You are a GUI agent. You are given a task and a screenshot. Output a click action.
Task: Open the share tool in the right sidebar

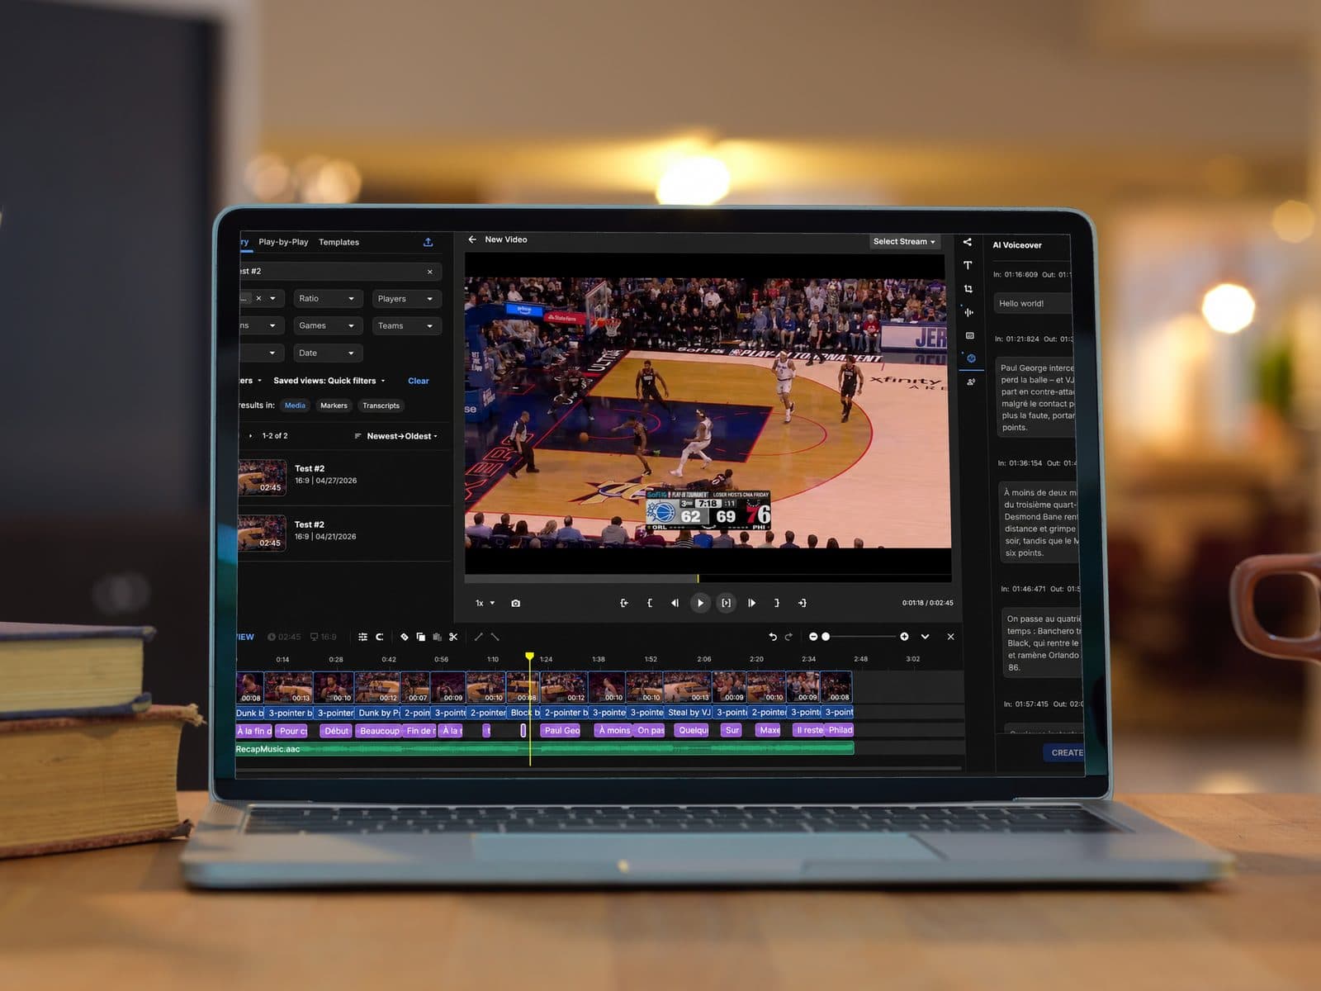[x=968, y=242]
